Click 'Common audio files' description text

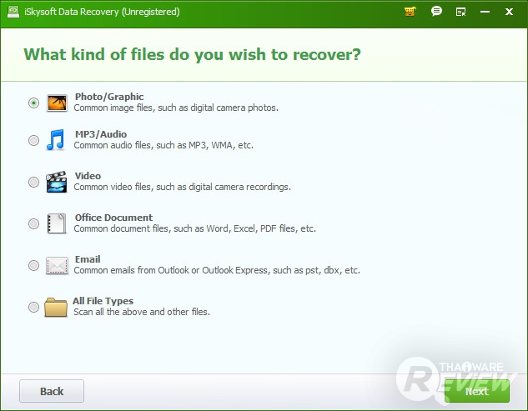tap(163, 145)
